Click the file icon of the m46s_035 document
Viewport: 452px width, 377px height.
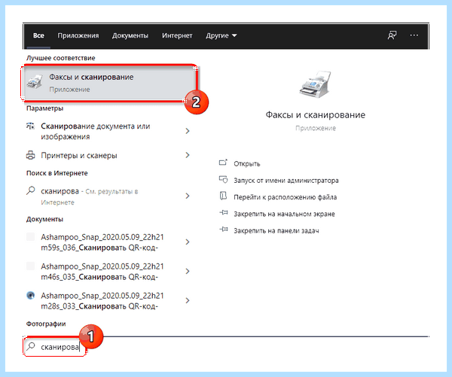31,266
